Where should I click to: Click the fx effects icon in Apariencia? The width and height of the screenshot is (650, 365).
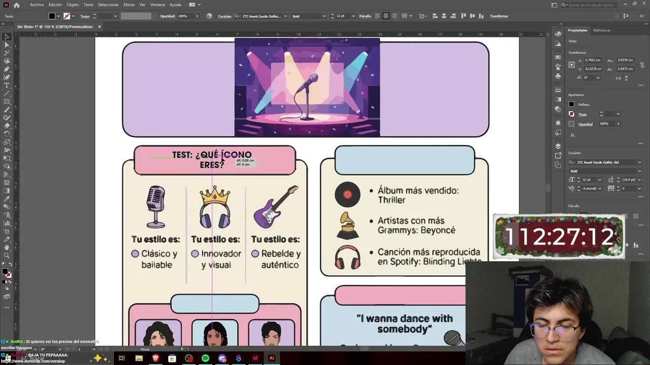(573, 135)
